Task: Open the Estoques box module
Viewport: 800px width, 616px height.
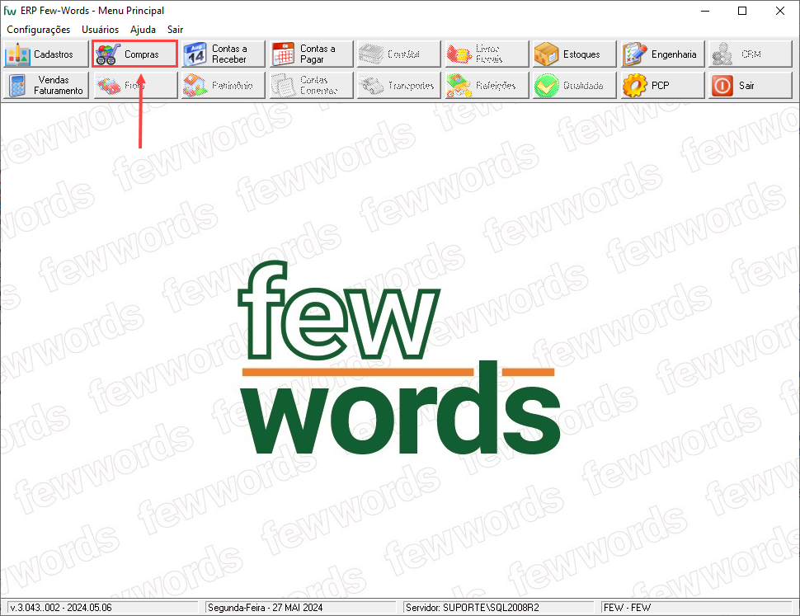Action: point(575,54)
